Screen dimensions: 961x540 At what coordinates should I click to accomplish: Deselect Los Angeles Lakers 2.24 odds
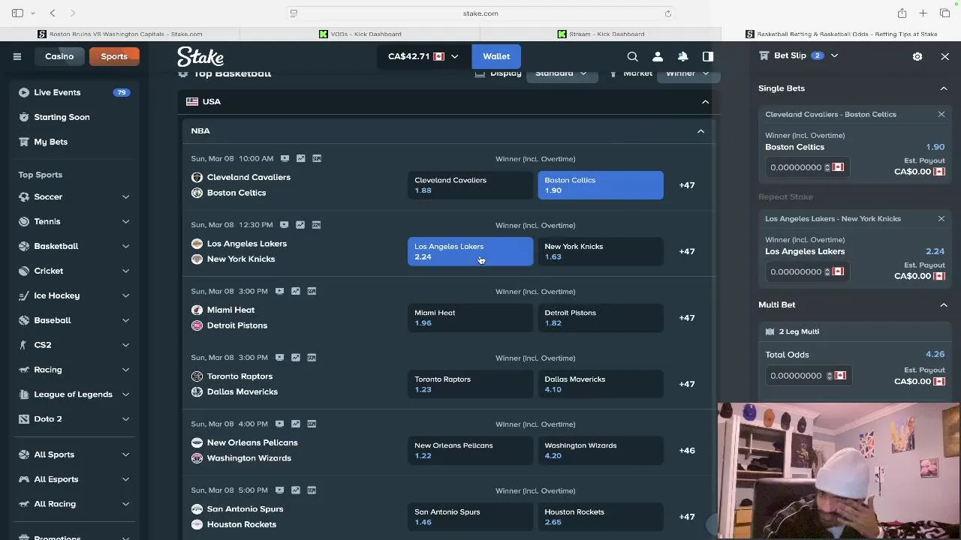point(470,251)
